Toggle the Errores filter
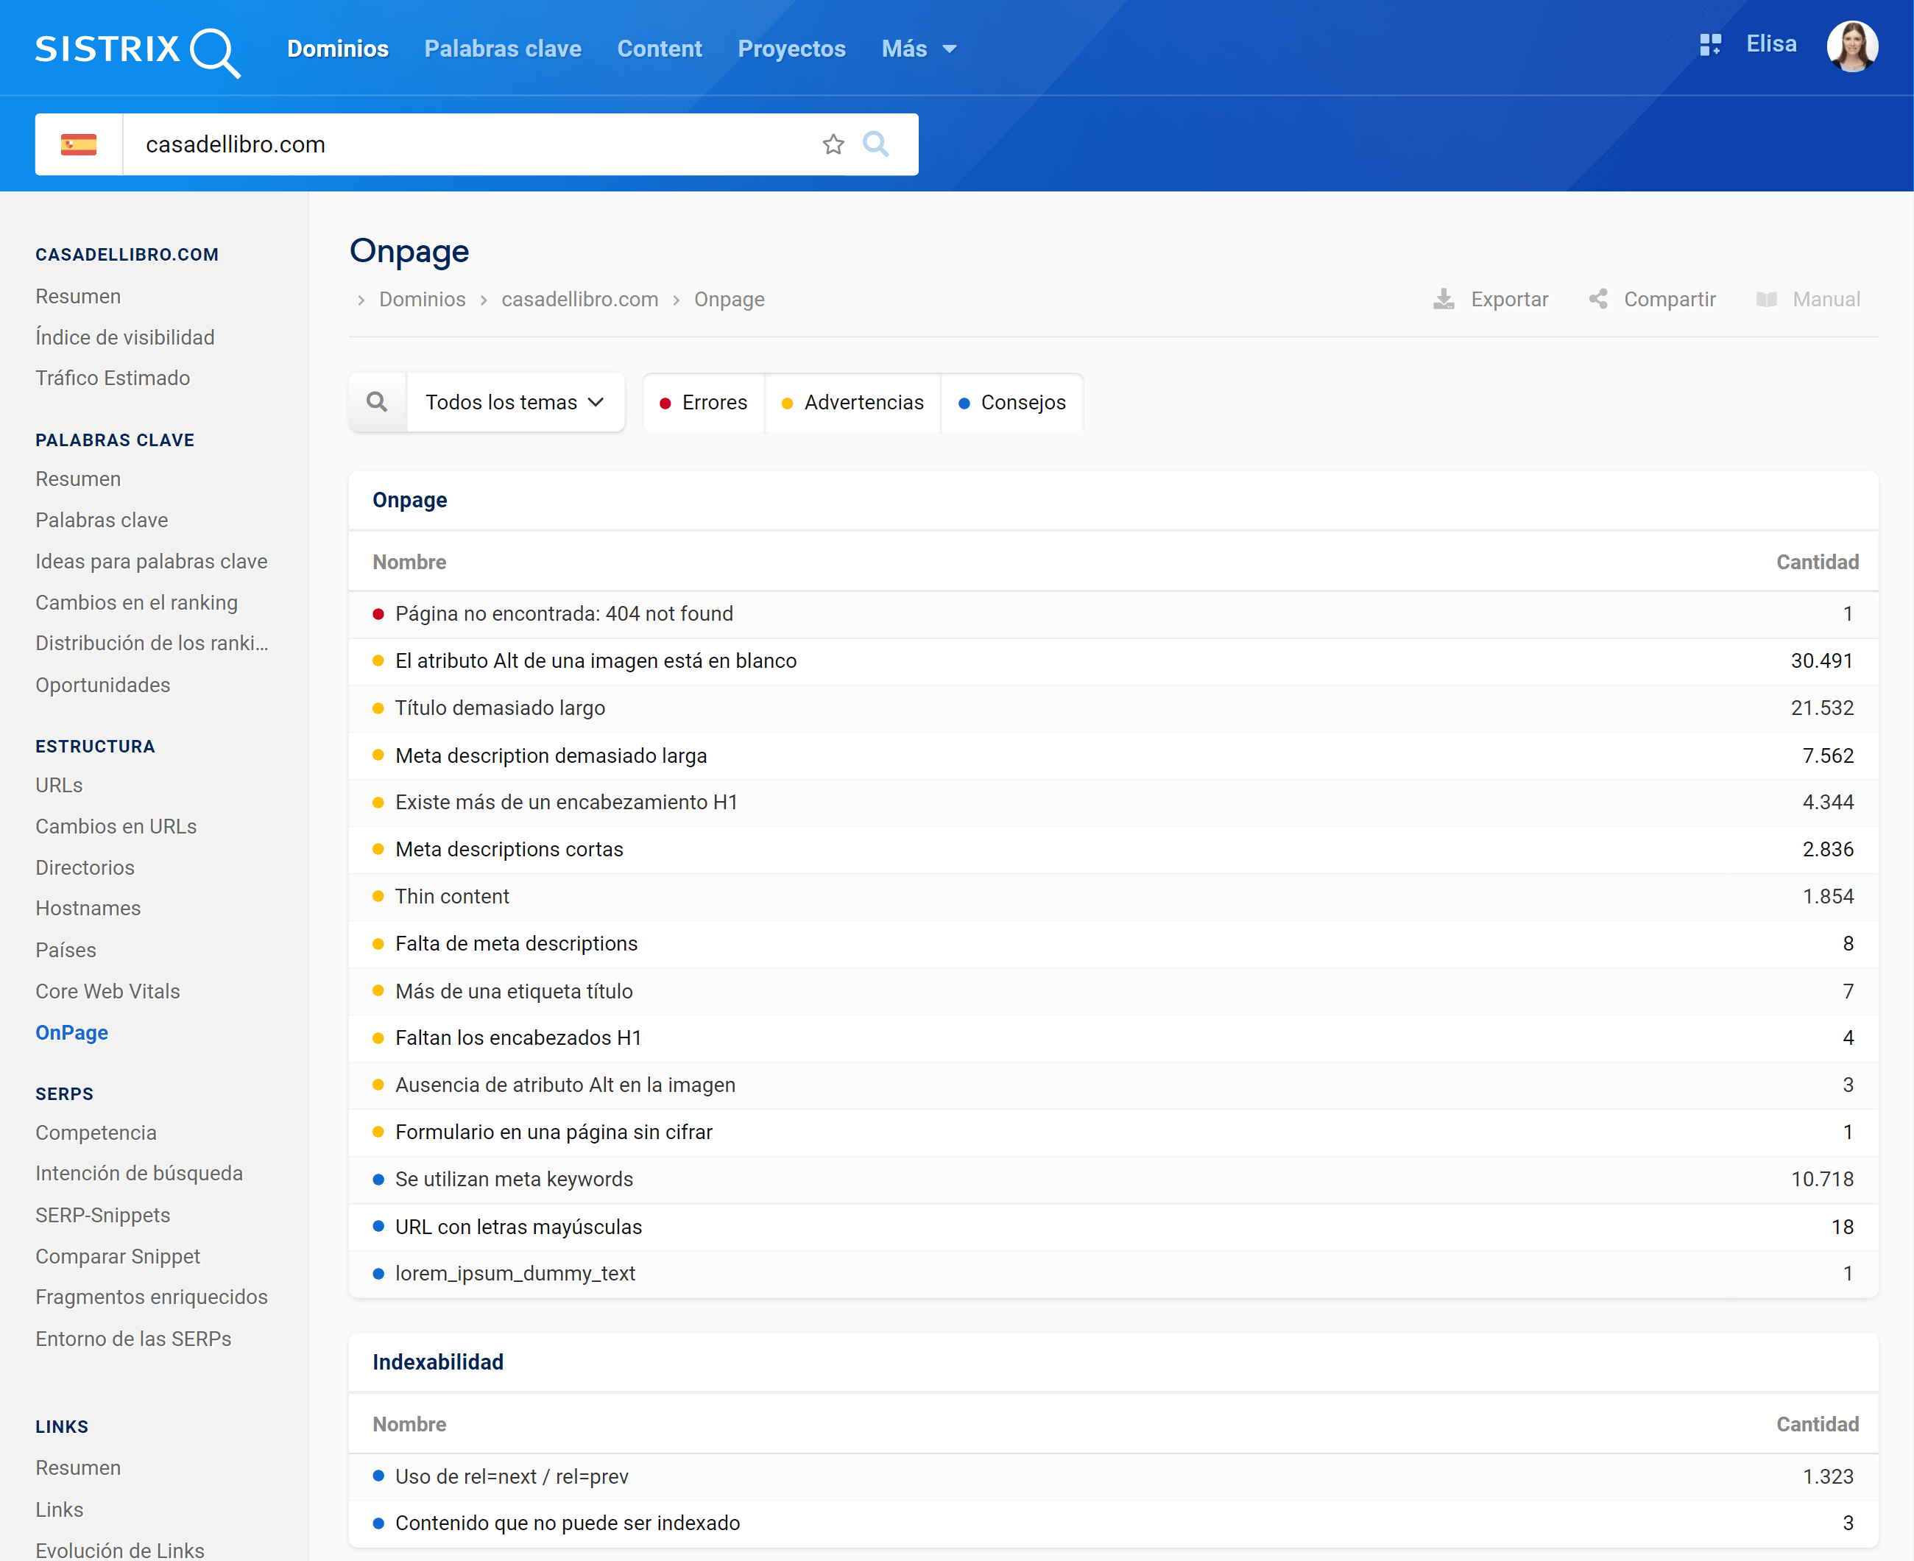 (704, 403)
